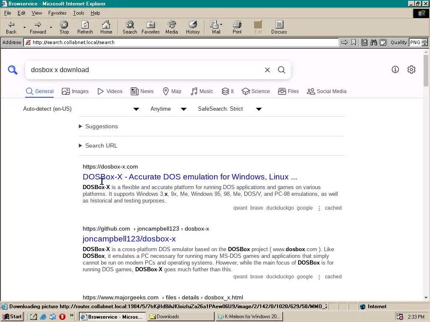The height and width of the screenshot is (322, 430).
Task: Click the Go arrow next to address bar
Action: (x=344, y=42)
